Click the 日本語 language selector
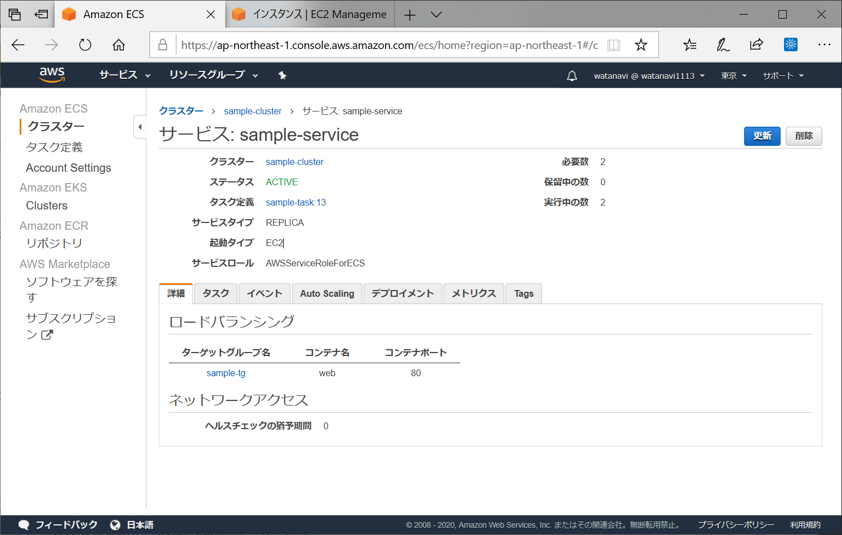Screen dimensions: 842x535 (x=140, y=525)
